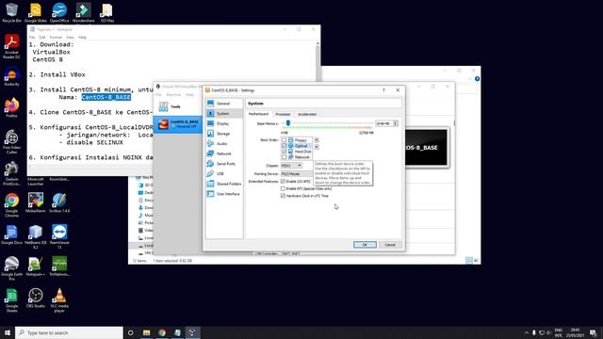Open Network settings category in sidebar

point(224,153)
